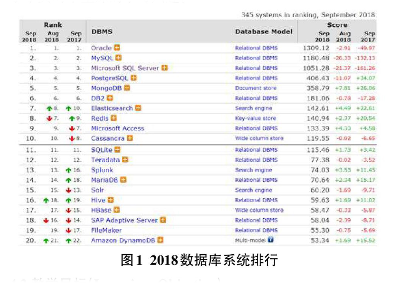Viewport: 399px width, 283px height.
Task: Follow the Cassandra link
Action: (x=108, y=139)
